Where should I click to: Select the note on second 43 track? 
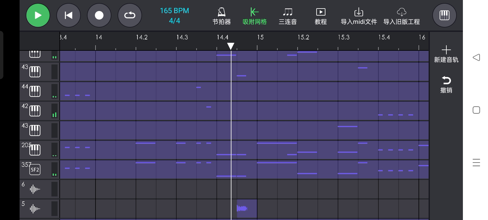(347, 127)
